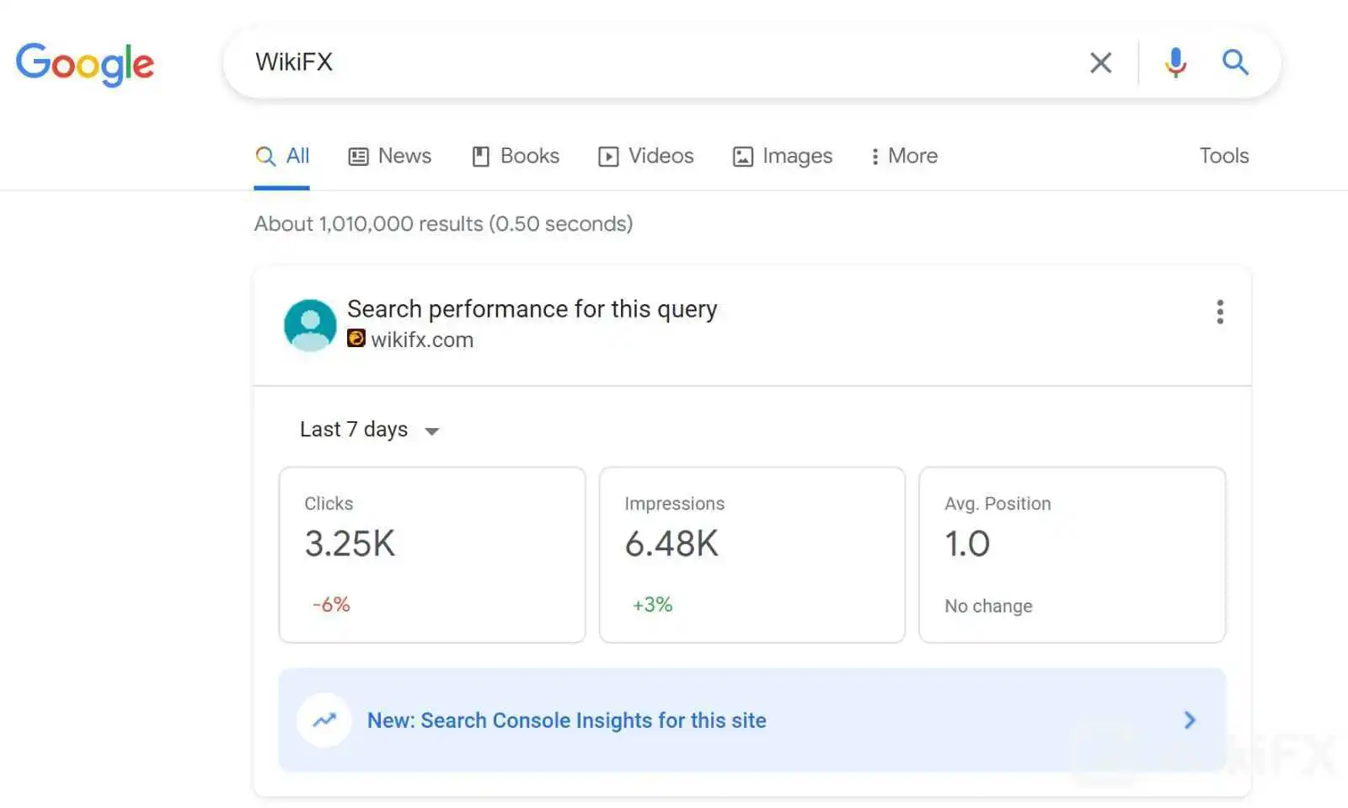
Task: Click the chevron arrow on the Insights banner
Action: 1190,720
